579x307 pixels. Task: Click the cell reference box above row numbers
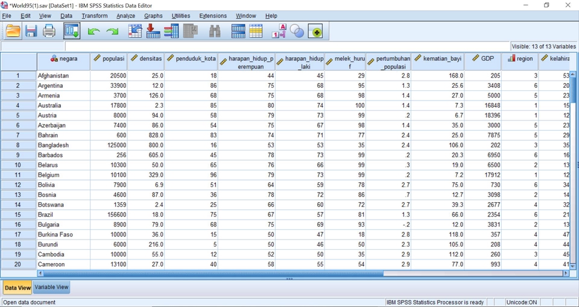[x=33, y=46]
